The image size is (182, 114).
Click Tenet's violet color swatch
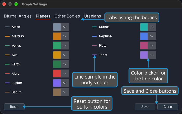point(144,55)
